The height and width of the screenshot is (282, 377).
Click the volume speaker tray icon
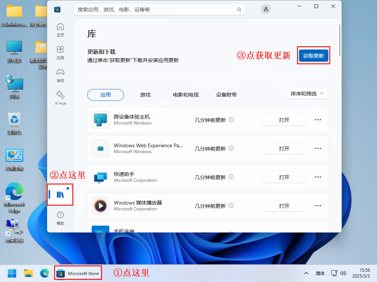pos(343,273)
